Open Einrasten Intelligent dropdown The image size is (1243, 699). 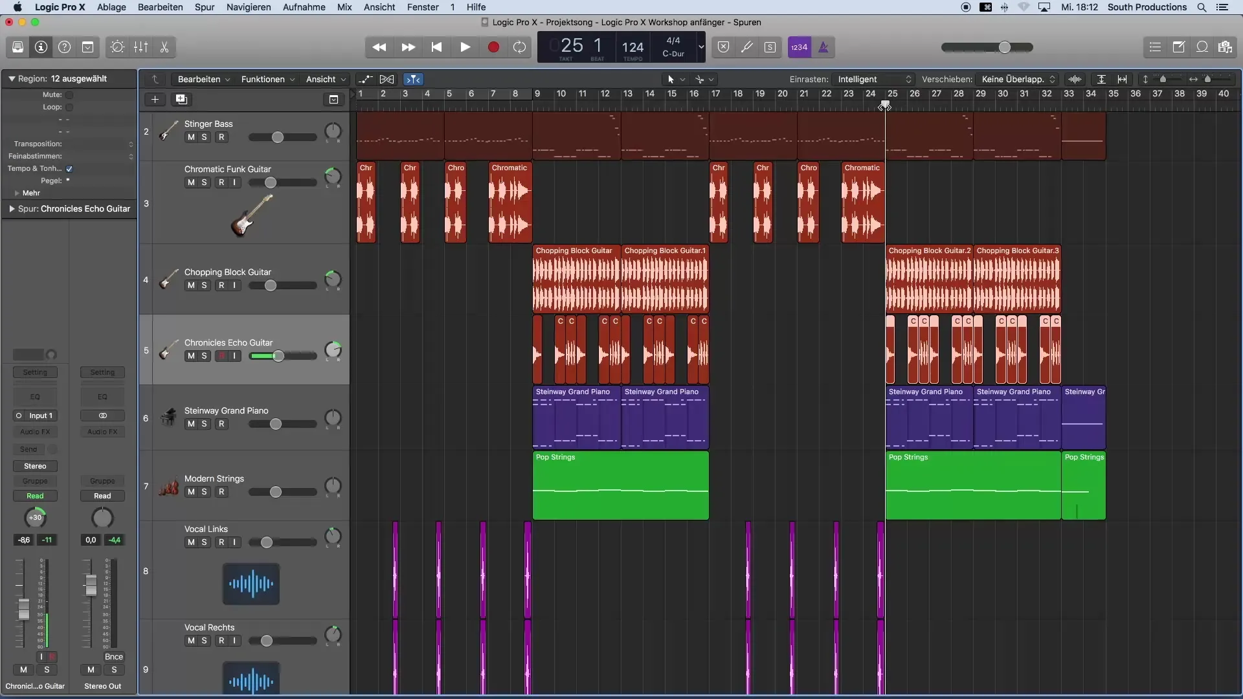coord(873,79)
